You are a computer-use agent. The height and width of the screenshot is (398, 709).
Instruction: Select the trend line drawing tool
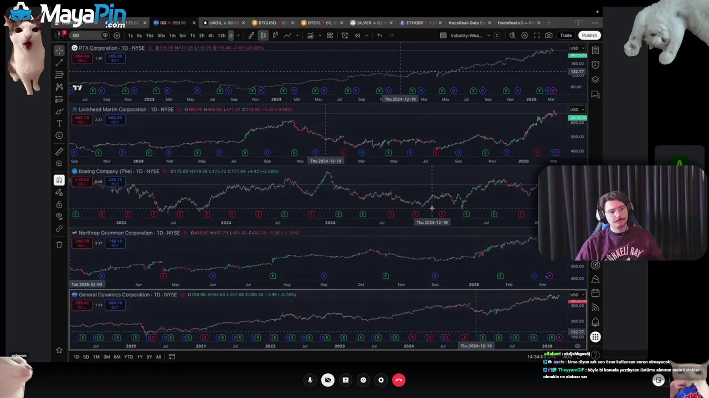coord(59,62)
